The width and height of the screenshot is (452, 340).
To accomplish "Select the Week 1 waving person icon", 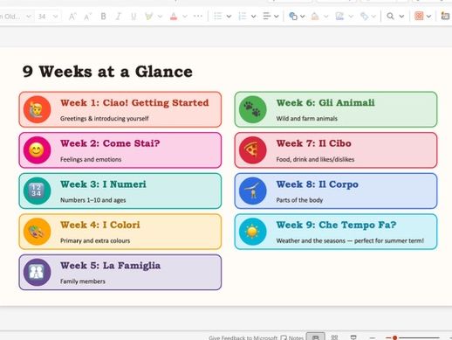I will point(37,109).
